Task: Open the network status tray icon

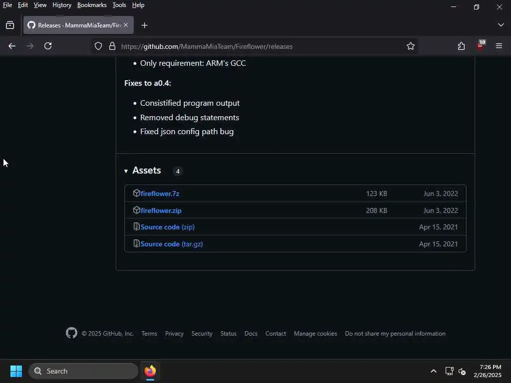Action: 449,371
